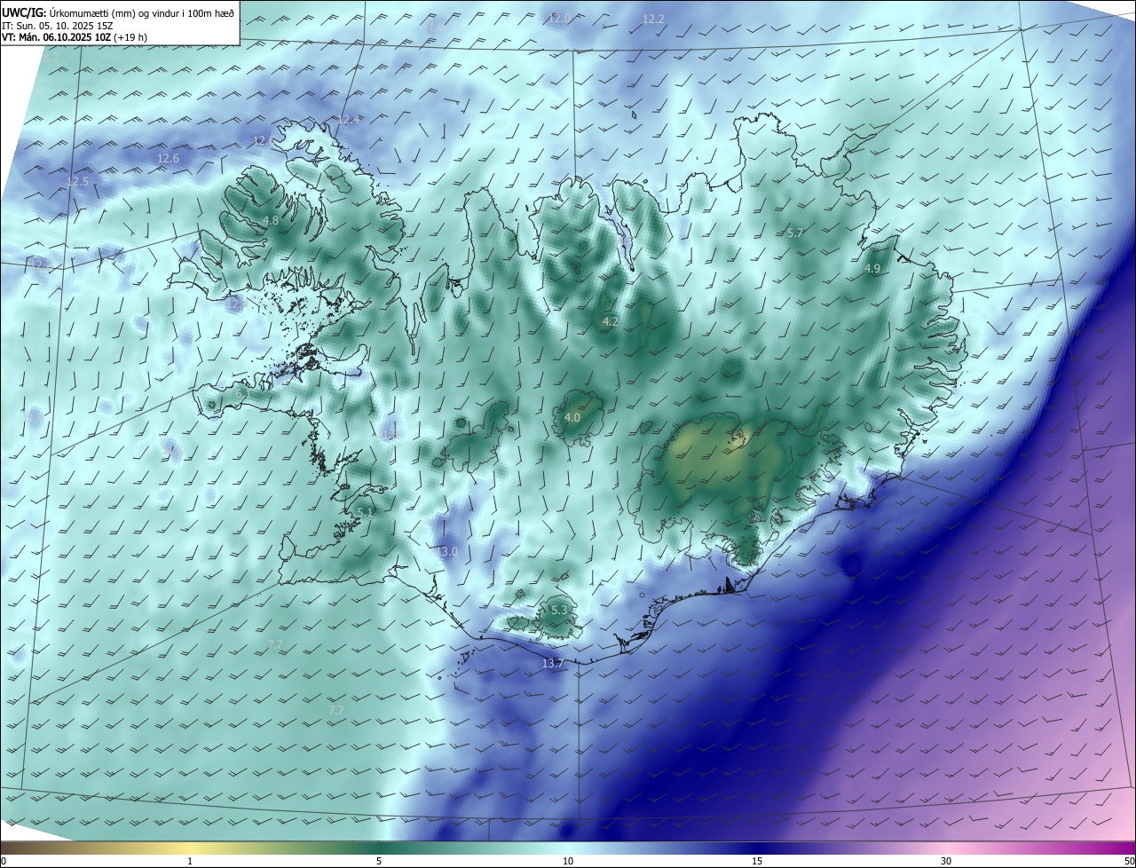
Task: Click the colorbar tick label 1
Action: [190, 861]
